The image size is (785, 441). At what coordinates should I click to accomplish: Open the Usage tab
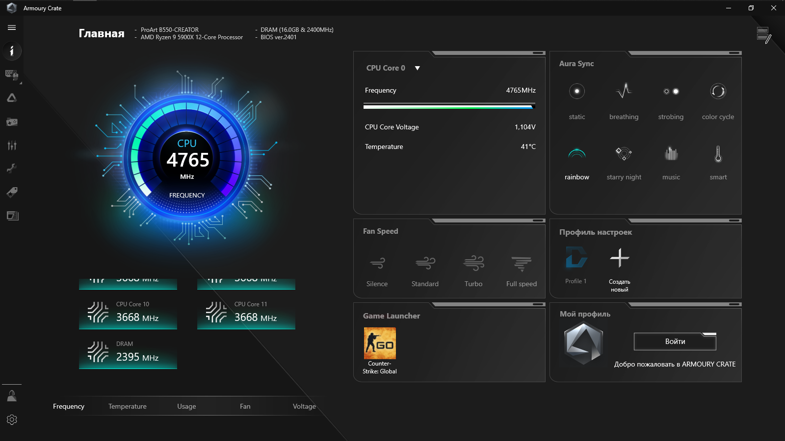[x=186, y=406]
